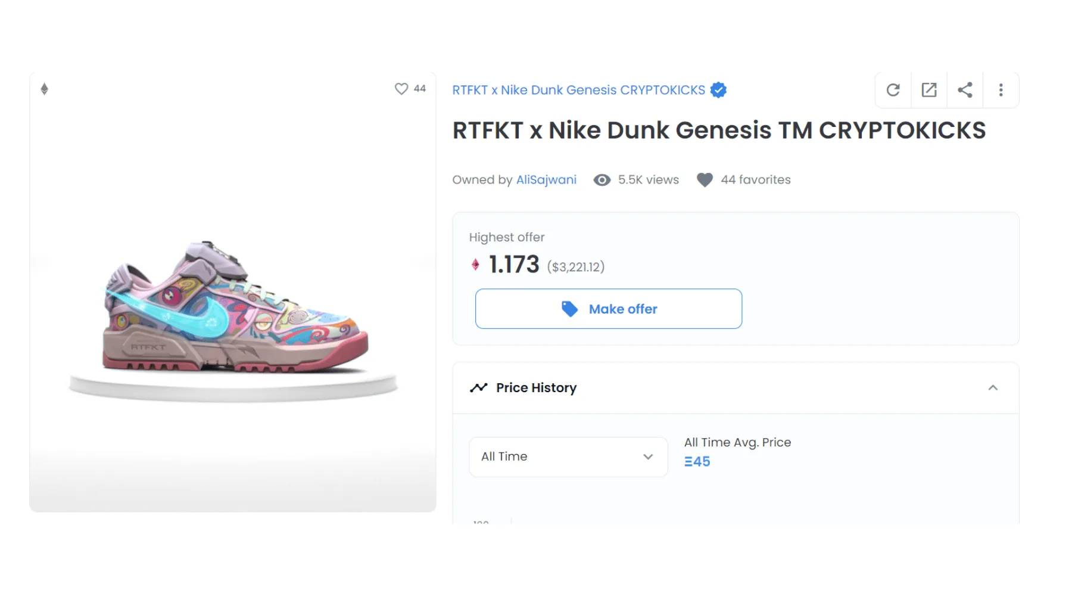Image resolution: width=1072 pixels, height=596 pixels.
Task: Click the refresh metadata icon
Action: [893, 90]
